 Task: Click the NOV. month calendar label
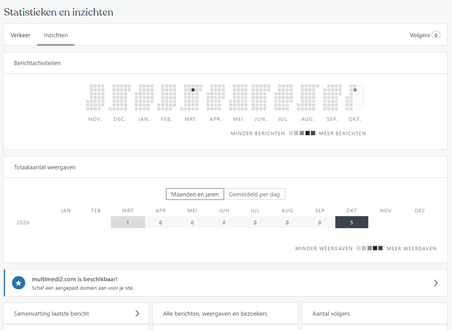(x=95, y=119)
